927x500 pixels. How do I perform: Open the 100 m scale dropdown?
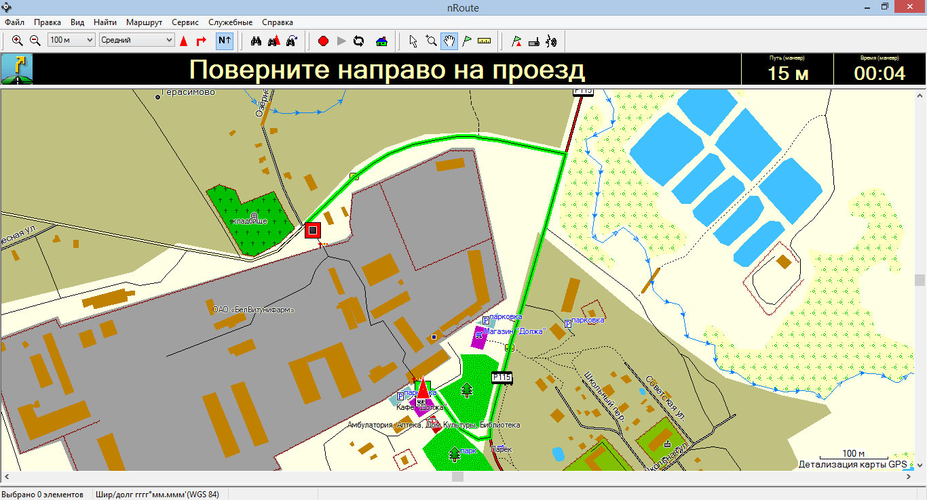coord(71,41)
